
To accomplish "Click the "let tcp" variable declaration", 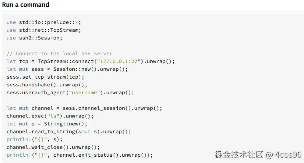I will point(17,61).
